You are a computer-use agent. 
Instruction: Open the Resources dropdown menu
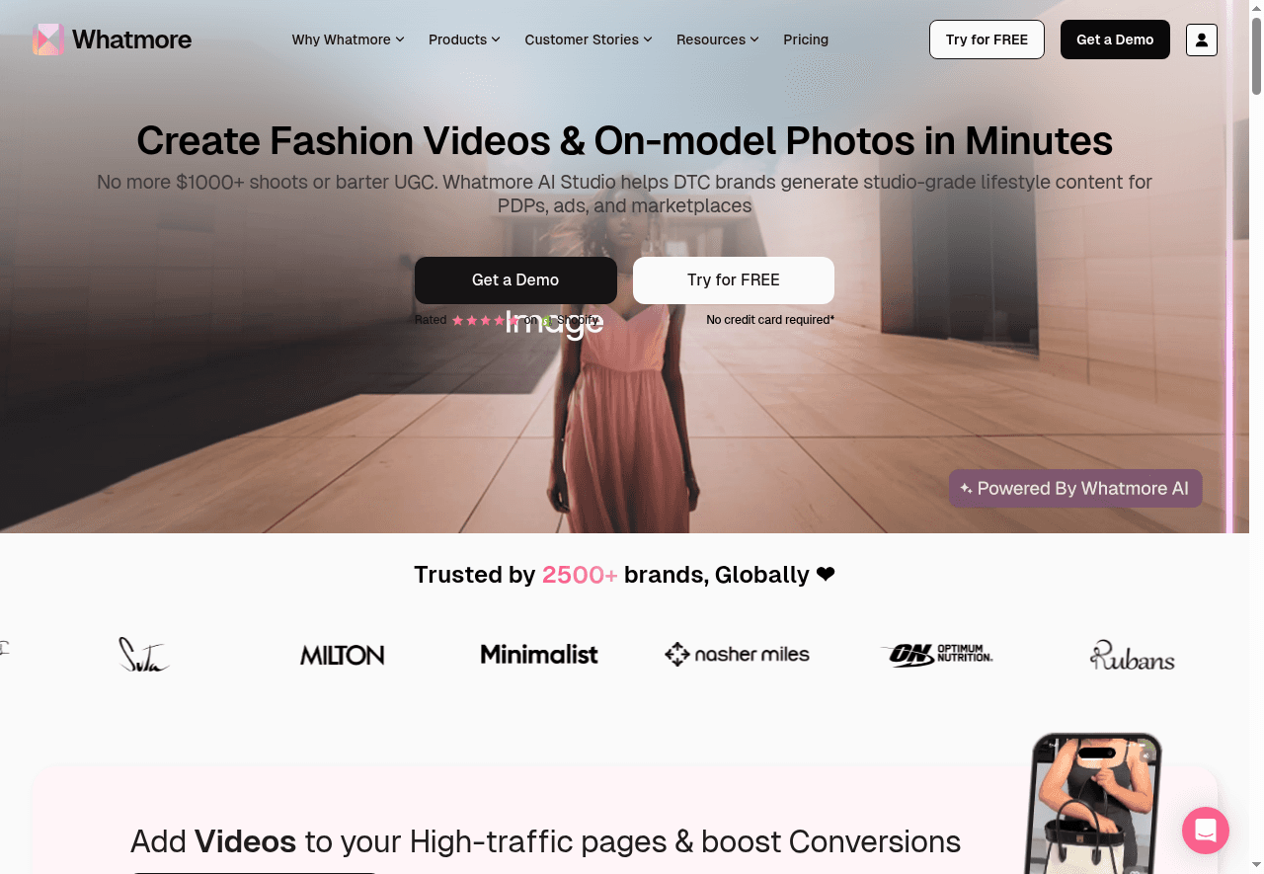(718, 40)
